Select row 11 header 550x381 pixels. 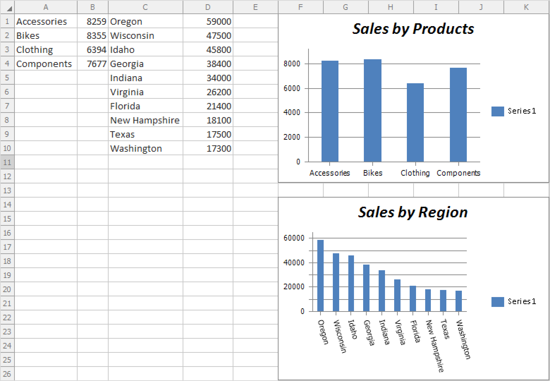point(7,162)
